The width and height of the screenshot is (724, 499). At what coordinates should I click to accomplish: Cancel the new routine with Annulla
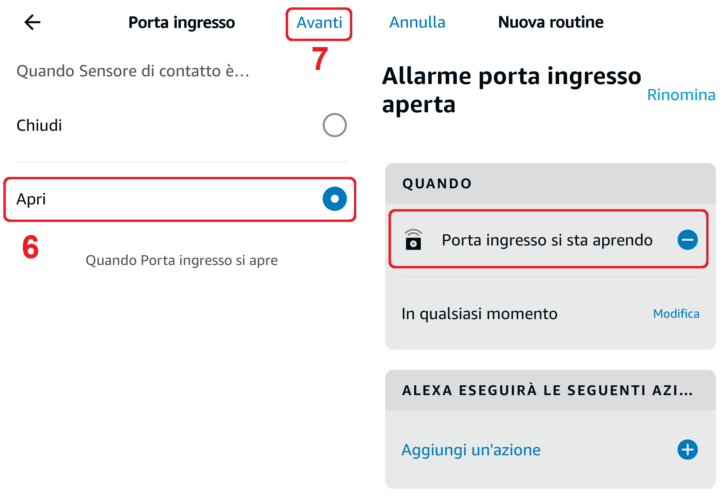417,23
